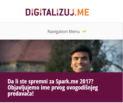Open the Navigation Menu label

tap(64, 31)
